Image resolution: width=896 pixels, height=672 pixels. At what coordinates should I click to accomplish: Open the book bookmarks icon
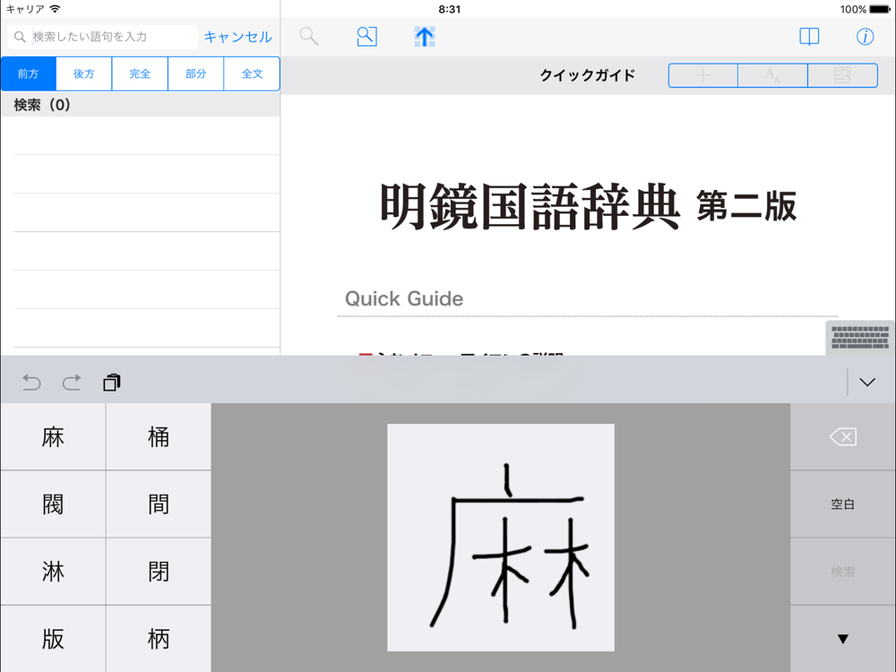pyautogui.click(x=809, y=37)
